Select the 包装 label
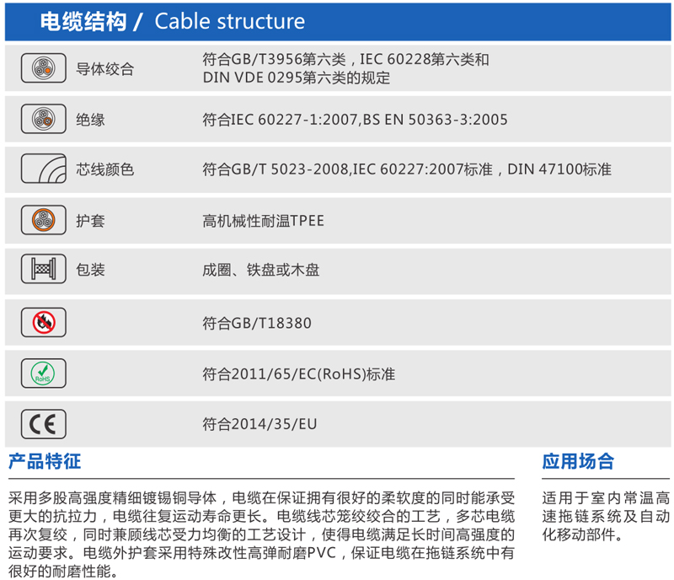This screenshot has width=674, height=580. (x=91, y=271)
